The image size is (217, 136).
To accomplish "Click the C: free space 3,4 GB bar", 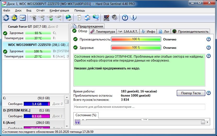I will pyautogui.click(x=37, y=104).
